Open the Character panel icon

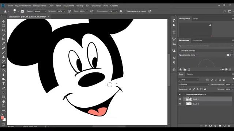(x=174, y=58)
